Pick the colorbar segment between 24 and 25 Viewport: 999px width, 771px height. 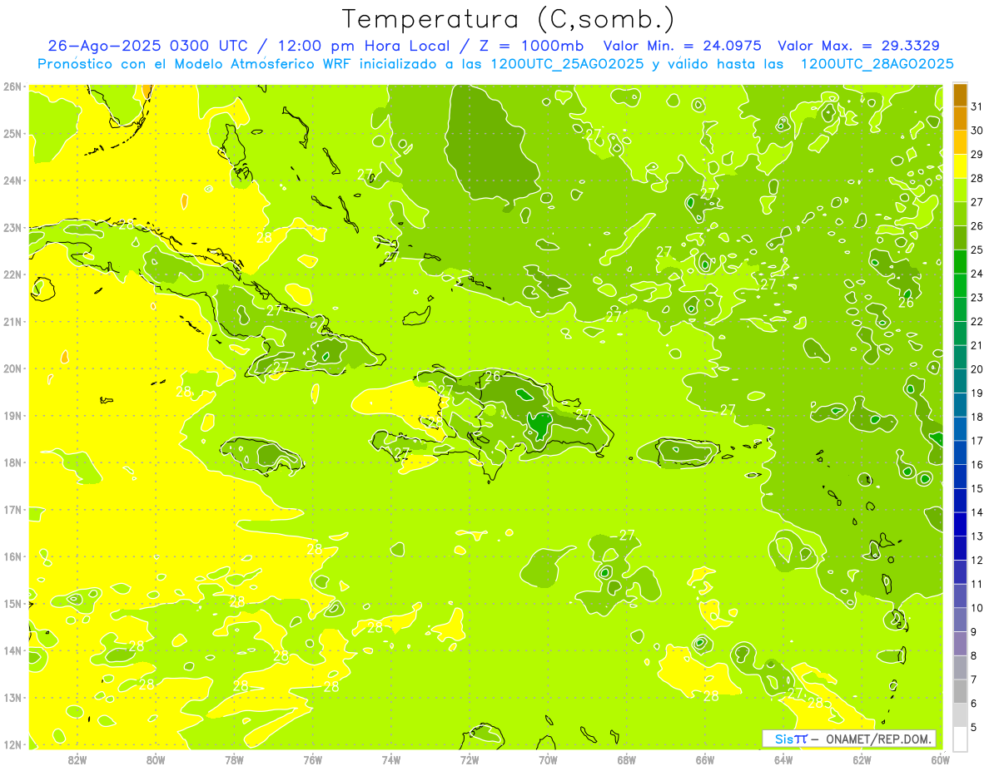960,262
